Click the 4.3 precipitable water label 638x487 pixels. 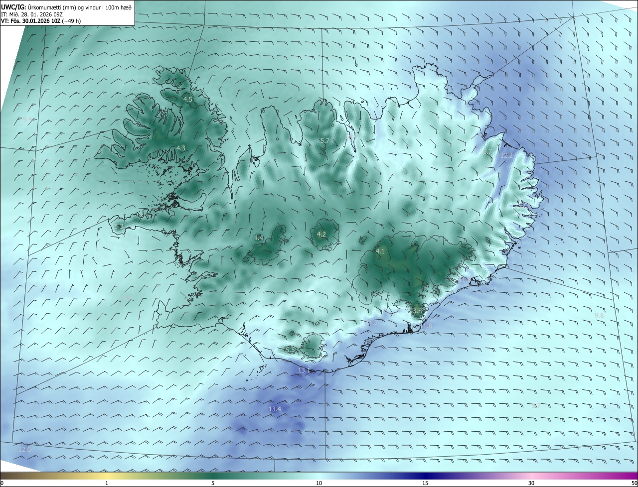coord(181,148)
